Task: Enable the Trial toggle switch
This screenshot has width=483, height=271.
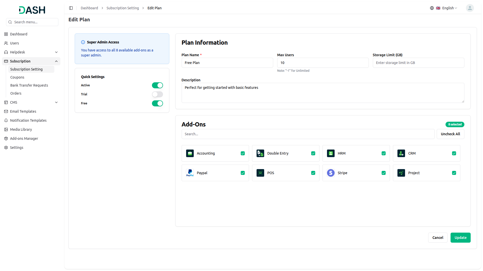Action: pyautogui.click(x=157, y=94)
